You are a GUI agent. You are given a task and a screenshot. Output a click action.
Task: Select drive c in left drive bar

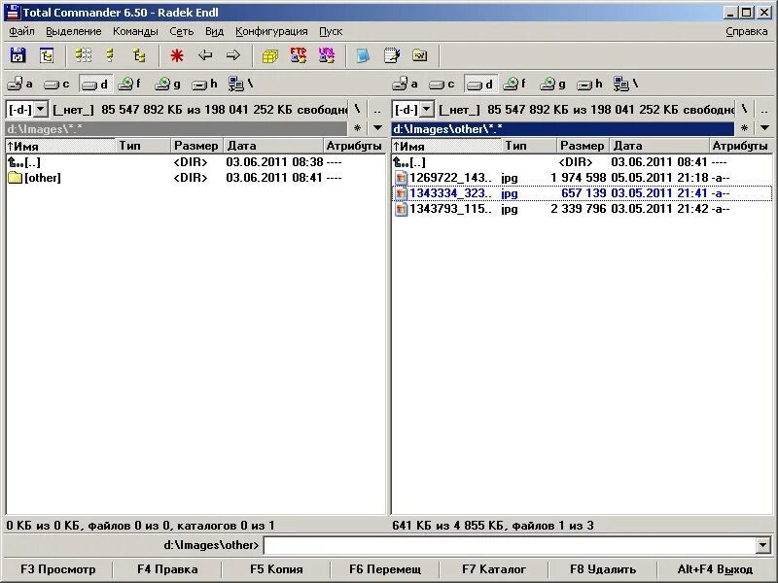tap(56, 85)
